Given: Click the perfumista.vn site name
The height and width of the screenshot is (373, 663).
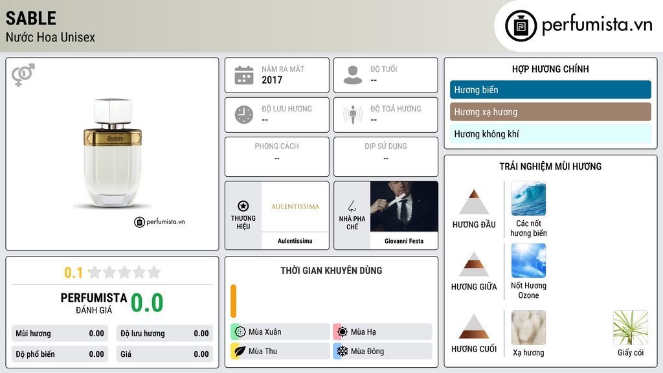Looking at the screenshot, I should [x=597, y=25].
